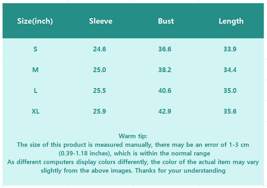Select the L size row label

point(35,91)
